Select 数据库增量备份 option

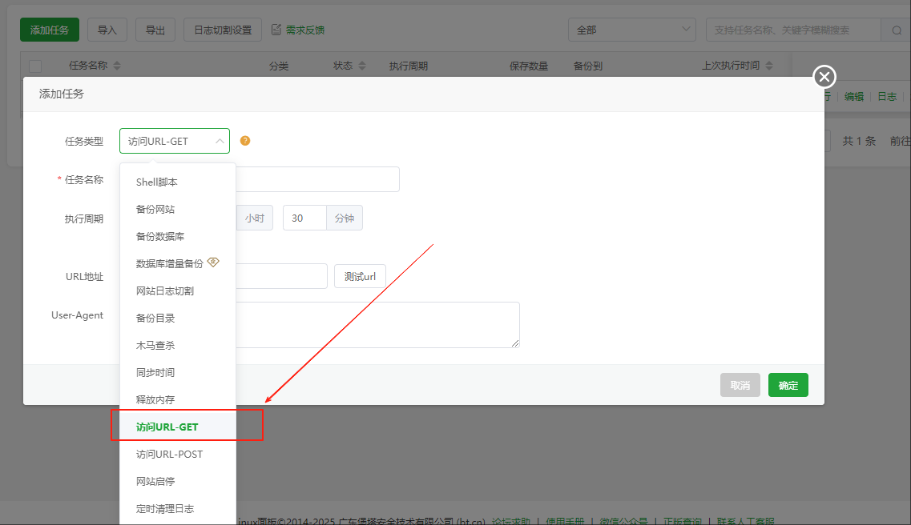click(x=169, y=263)
